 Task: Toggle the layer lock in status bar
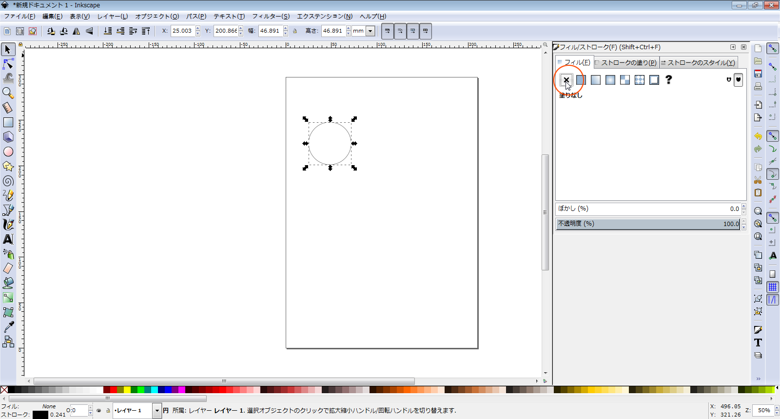click(x=108, y=411)
